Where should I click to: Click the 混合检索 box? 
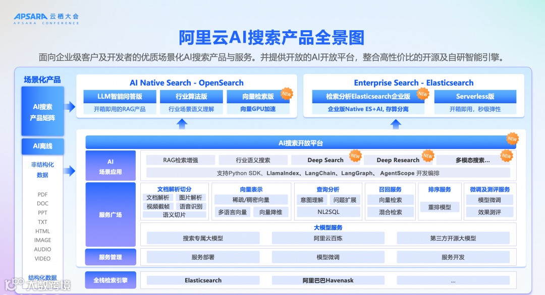390,212
